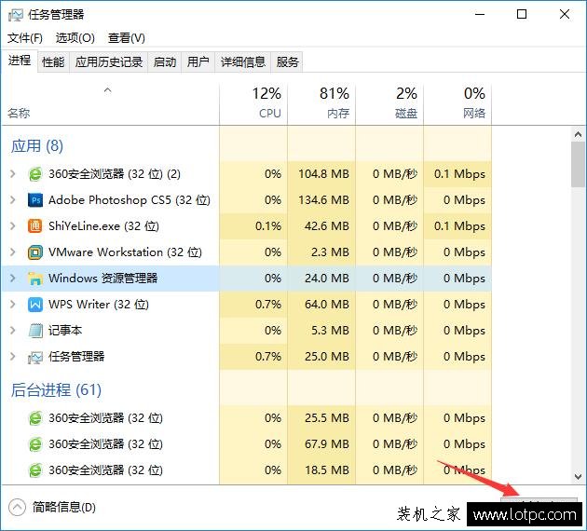Click the Adobe Photoshop CS5 icon
This screenshot has width=587, height=531.
tap(35, 200)
